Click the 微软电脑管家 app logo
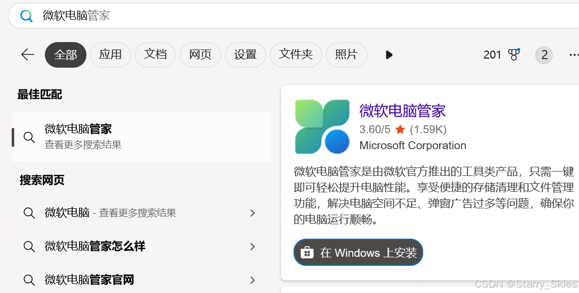 pyautogui.click(x=322, y=126)
